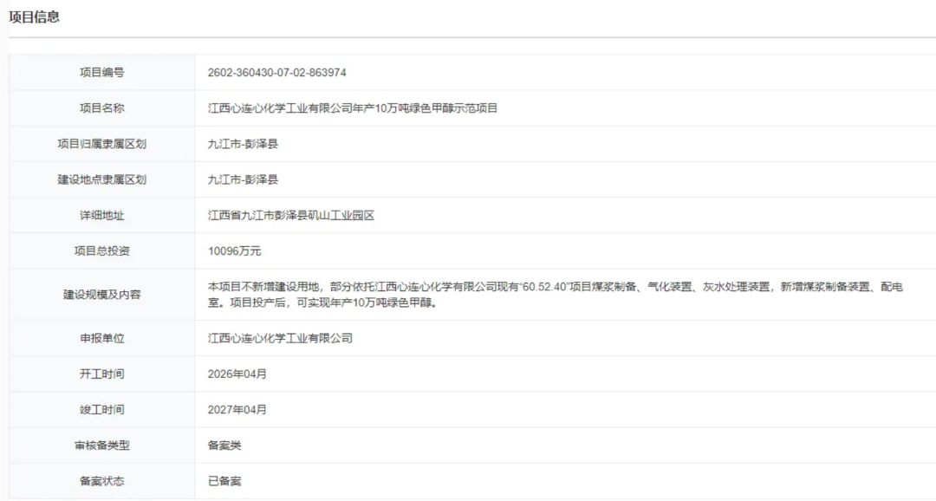Select the project name mentioning 年产10万吨绿色甲醇示范项目
Image resolution: width=936 pixels, height=501 pixels.
353,108
